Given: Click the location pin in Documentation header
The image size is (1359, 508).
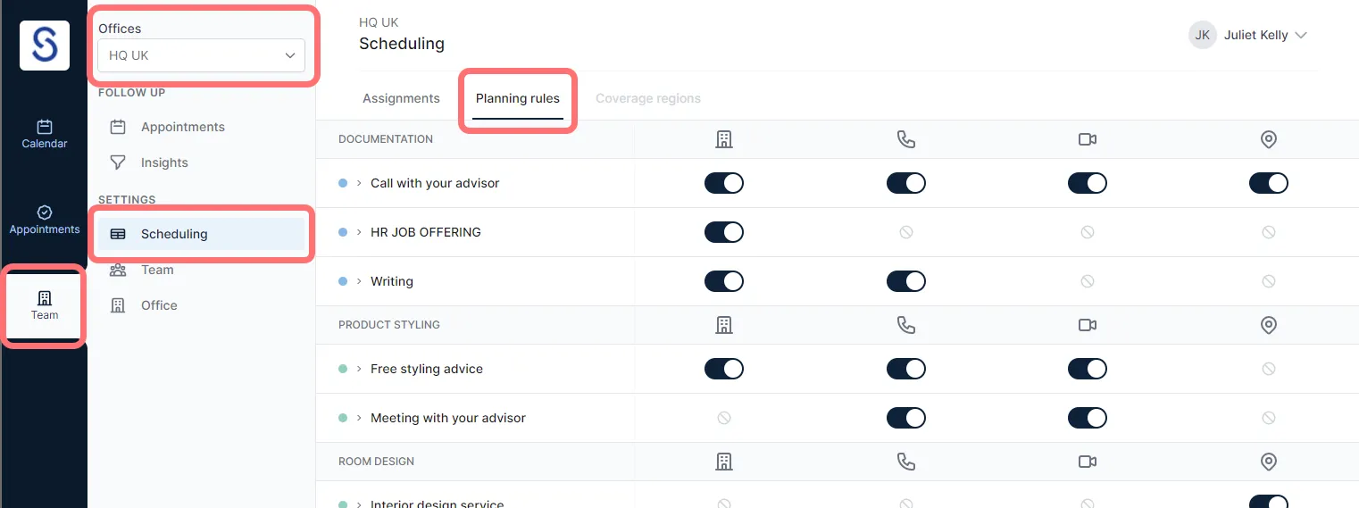Looking at the screenshot, I should coord(1269,139).
